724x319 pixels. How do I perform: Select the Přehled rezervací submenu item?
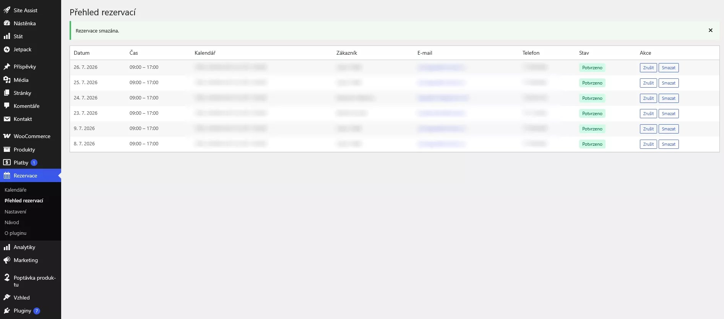point(24,200)
